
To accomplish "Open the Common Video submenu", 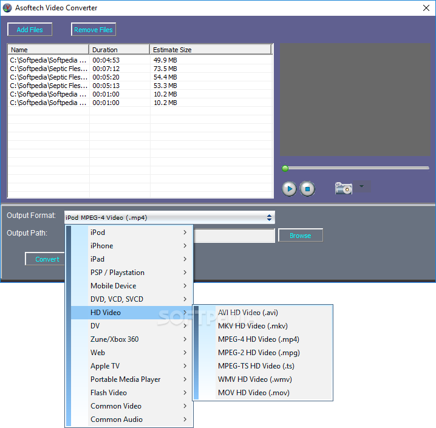I will 132,406.
